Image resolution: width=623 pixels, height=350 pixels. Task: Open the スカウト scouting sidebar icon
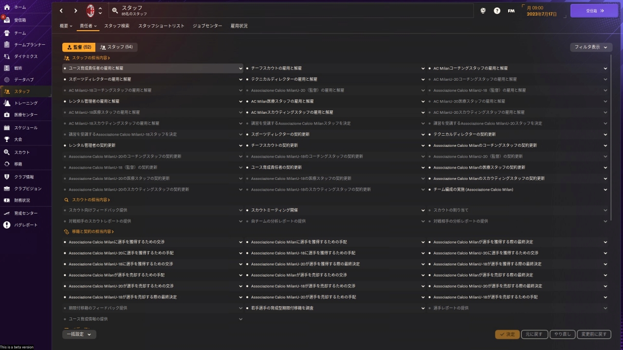pyautogui.click(x=7, y=153)
